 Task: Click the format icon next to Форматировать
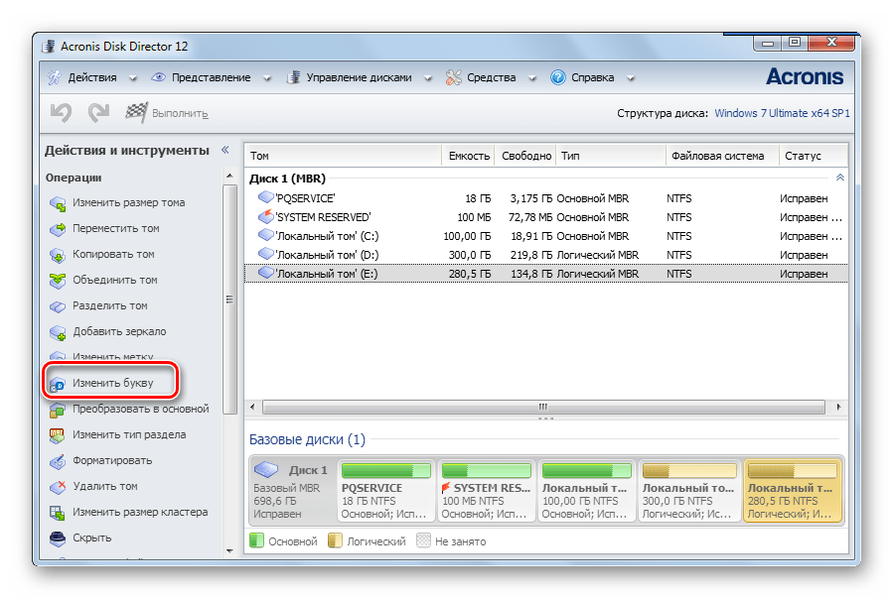(57, 461)
